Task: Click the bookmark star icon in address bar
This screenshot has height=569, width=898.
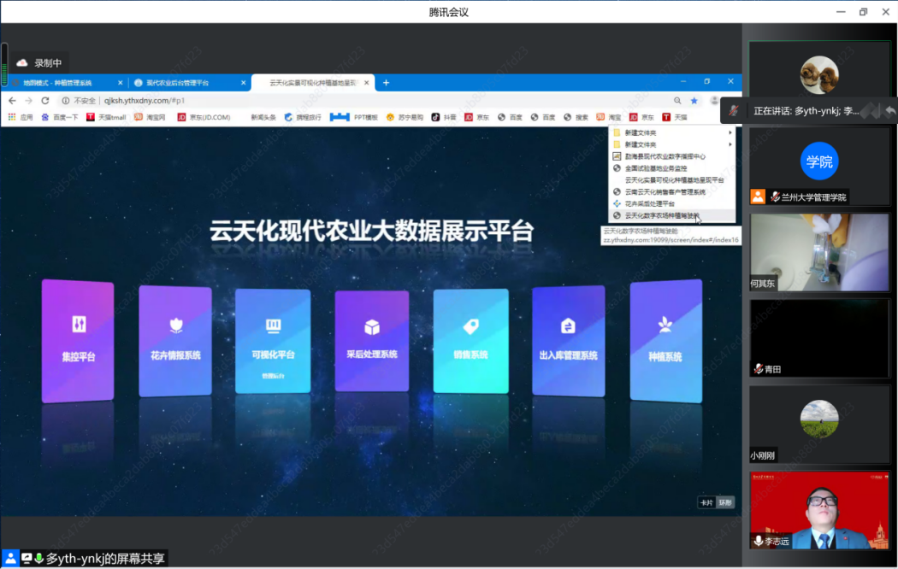Action: pos(694,101)
